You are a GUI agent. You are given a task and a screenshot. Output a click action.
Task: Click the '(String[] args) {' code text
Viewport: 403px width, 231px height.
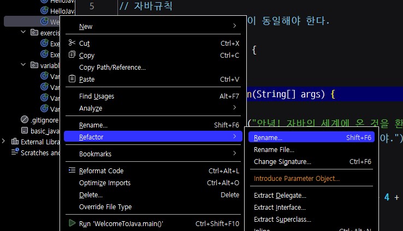click(294, 94)
